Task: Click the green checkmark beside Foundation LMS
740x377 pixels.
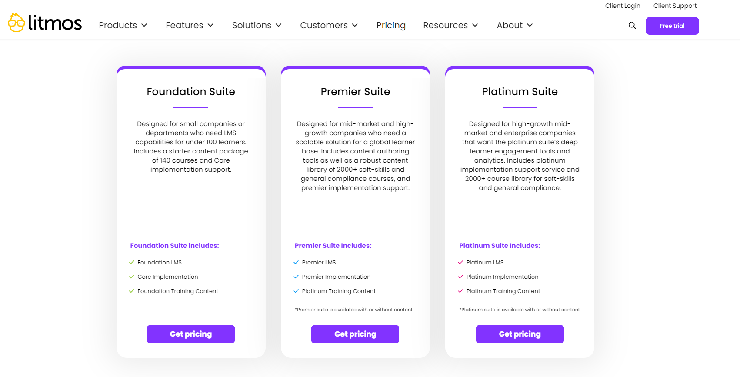Action: (132, 262)
